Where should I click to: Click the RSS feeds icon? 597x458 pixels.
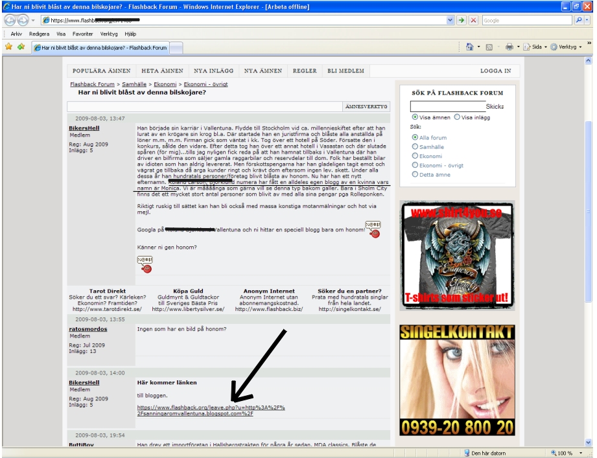(489, 47)
